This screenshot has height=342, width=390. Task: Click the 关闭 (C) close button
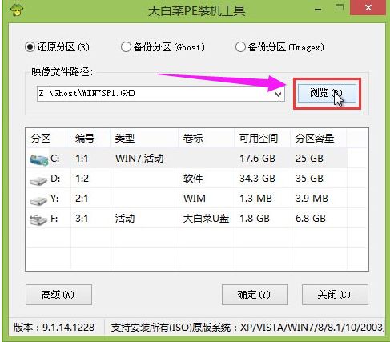pos(335,295)
